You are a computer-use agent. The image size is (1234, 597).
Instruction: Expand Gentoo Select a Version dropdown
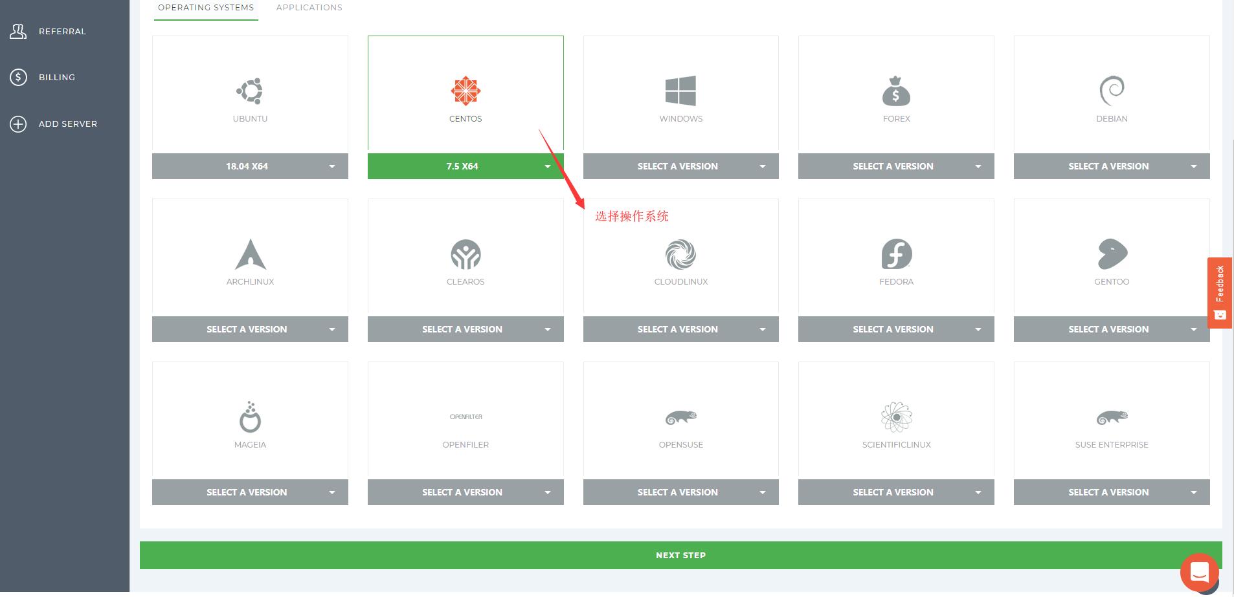point(1112,329)
